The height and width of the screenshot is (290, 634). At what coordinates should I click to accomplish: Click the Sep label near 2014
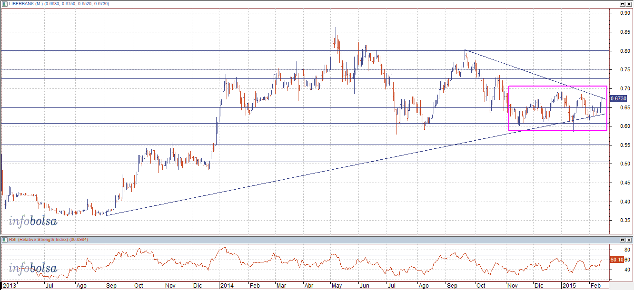(452, 286)
